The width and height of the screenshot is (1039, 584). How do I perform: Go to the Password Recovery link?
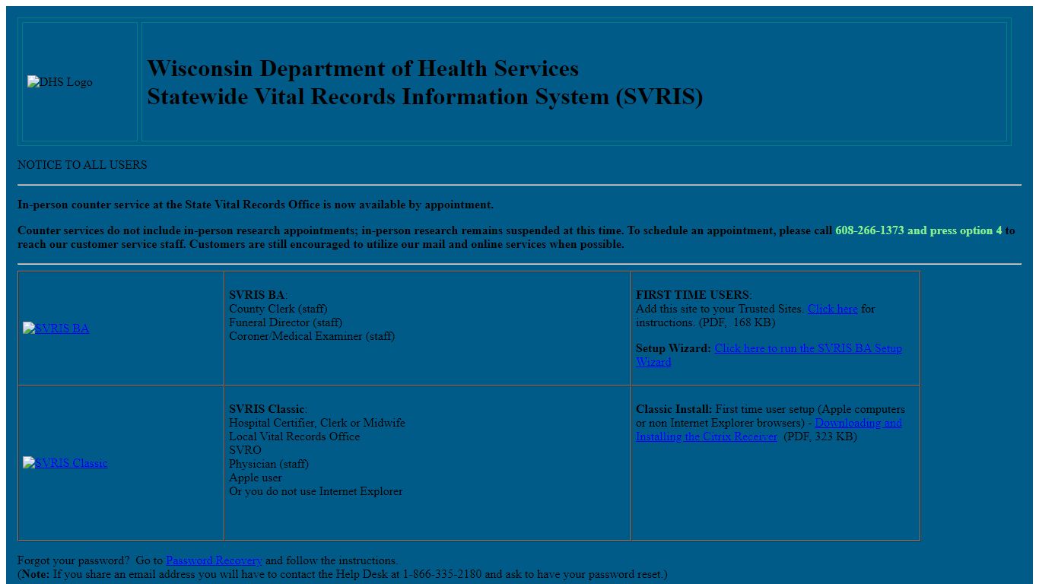tap(214, 560)
